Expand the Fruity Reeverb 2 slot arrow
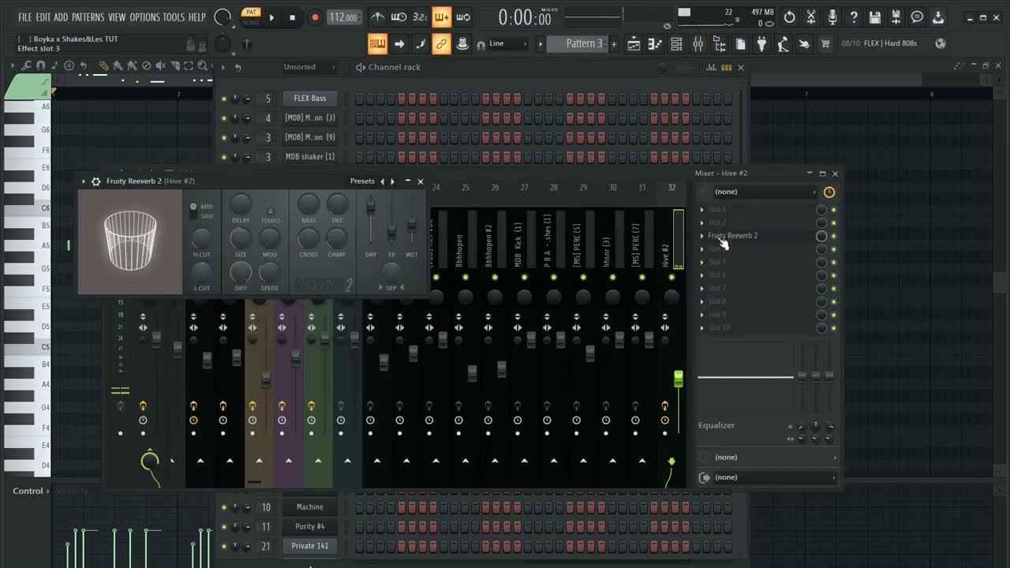This screenshot has width=1010, height=568. coord(702,236)
